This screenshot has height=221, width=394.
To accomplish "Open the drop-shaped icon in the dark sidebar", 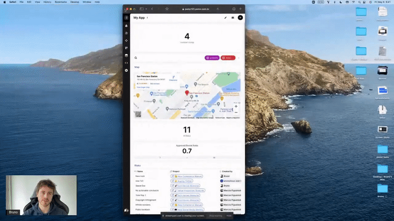I will pyautogui.click(x=127, y=26).
